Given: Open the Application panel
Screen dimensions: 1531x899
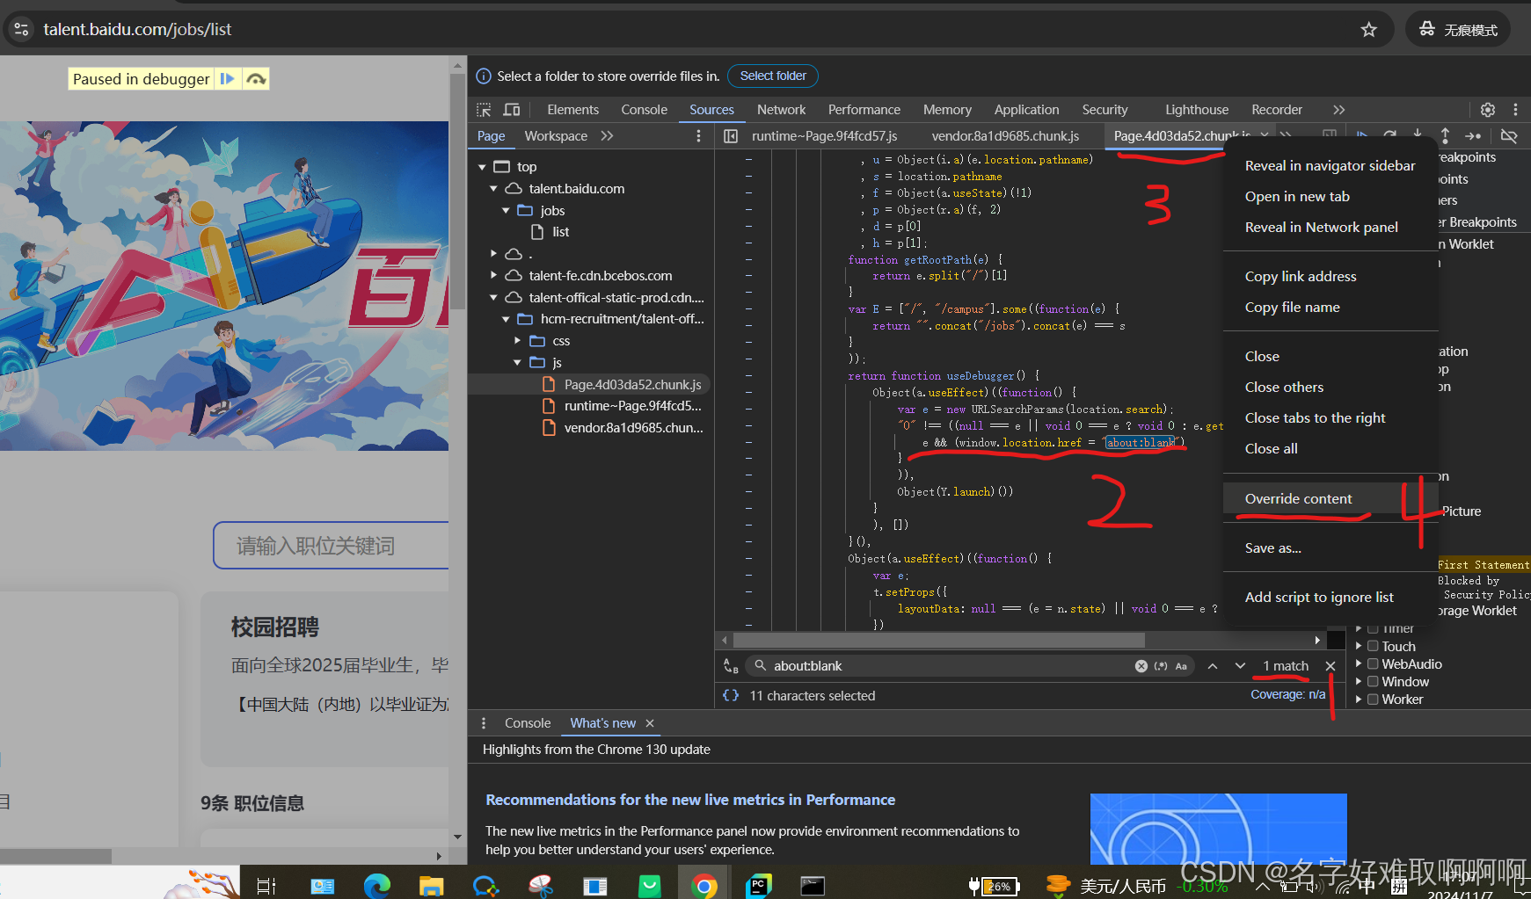Looking at the screenshot, I should (1026, 110).
